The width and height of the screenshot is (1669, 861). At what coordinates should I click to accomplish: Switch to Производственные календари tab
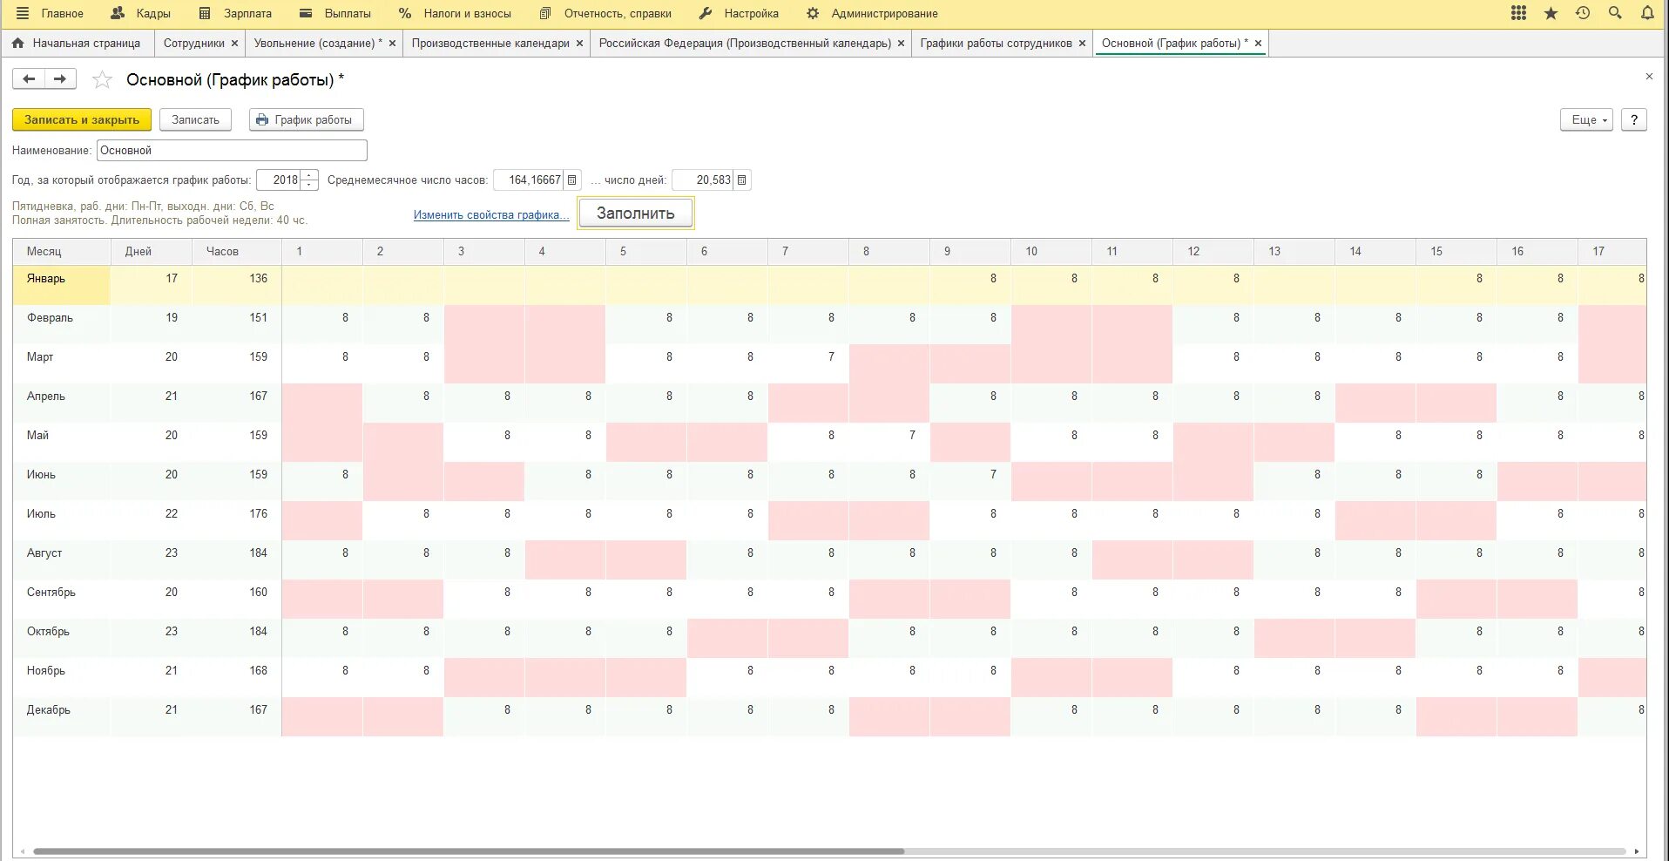click(x=490, y=44)
